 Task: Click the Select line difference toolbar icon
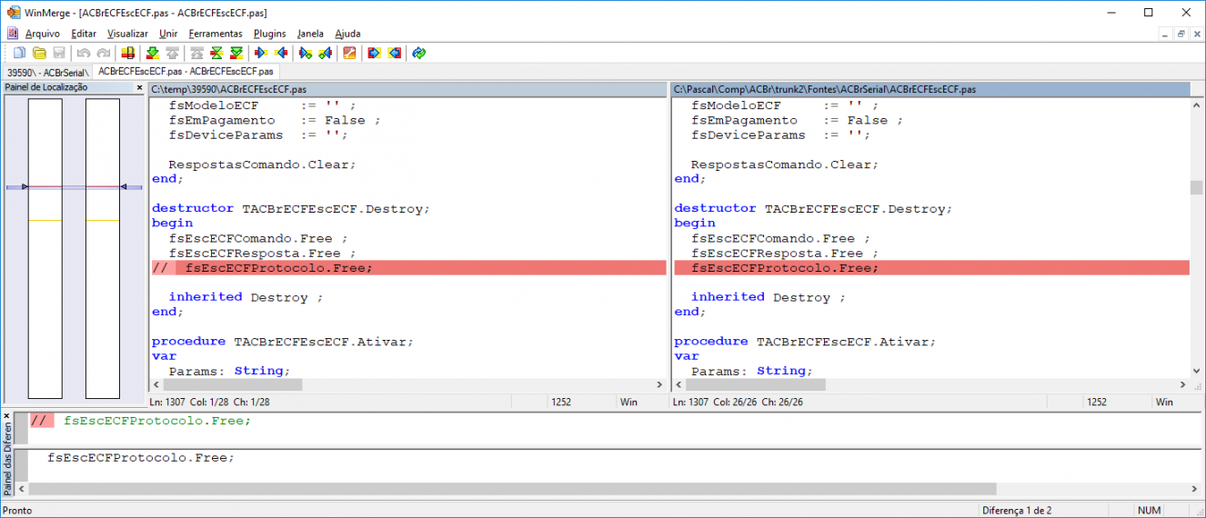pos(128,53)
